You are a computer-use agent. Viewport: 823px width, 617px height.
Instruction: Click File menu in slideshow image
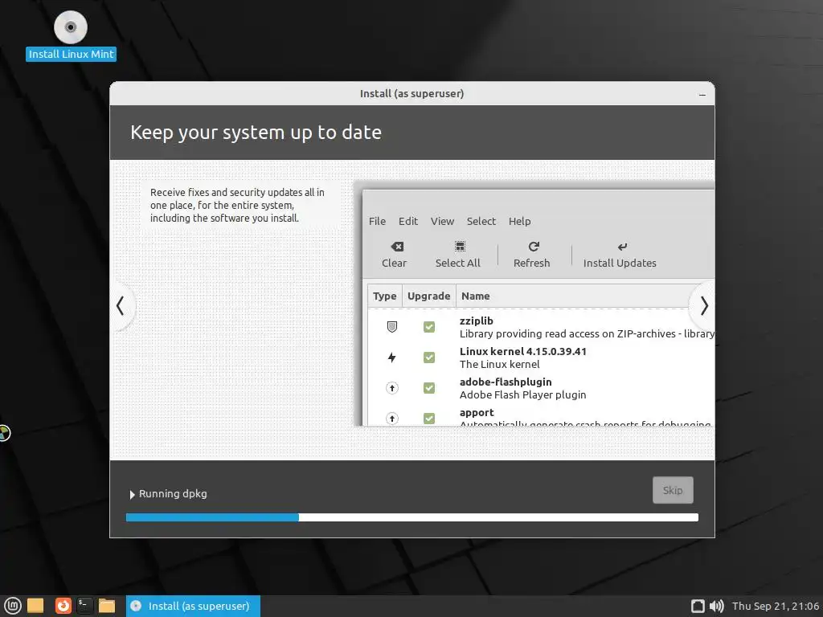pyautogui.click(x=377, y=222)
